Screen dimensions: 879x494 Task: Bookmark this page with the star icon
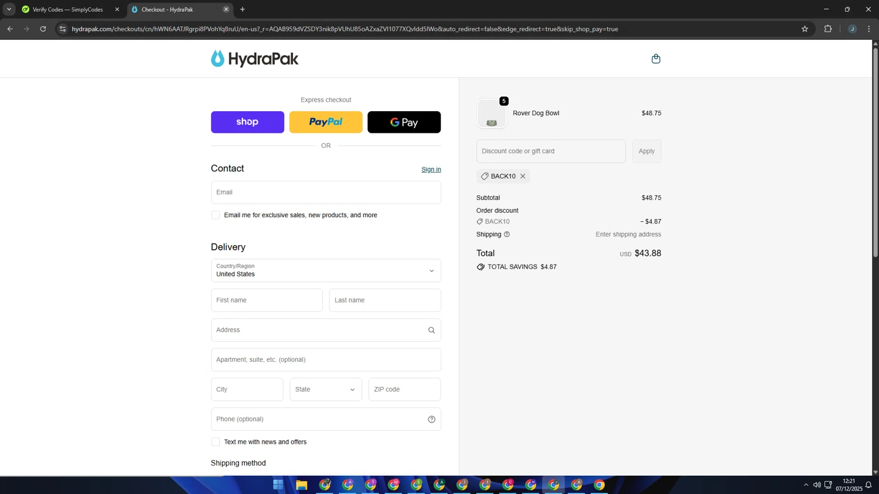[805, 29]
